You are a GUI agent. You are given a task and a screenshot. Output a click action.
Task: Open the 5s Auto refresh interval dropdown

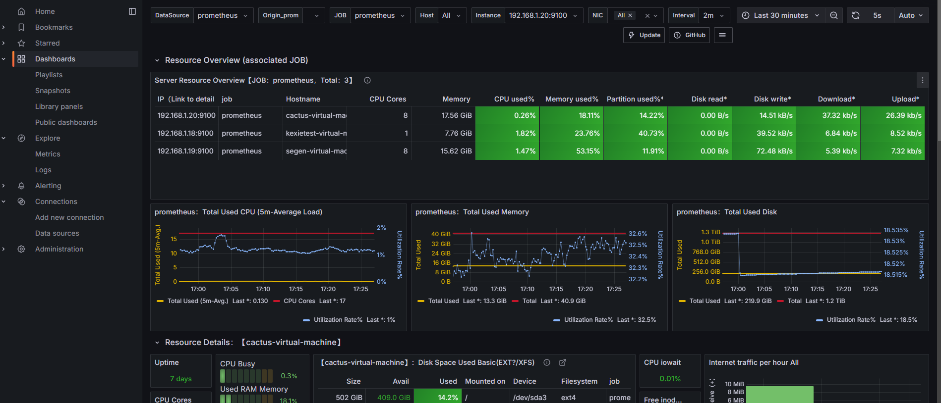click(911, 15)
